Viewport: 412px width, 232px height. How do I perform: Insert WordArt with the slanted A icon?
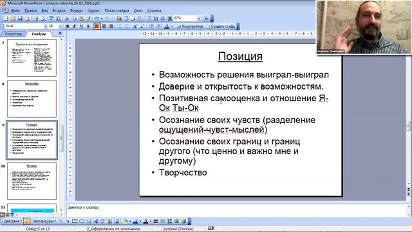pos(95,221)
